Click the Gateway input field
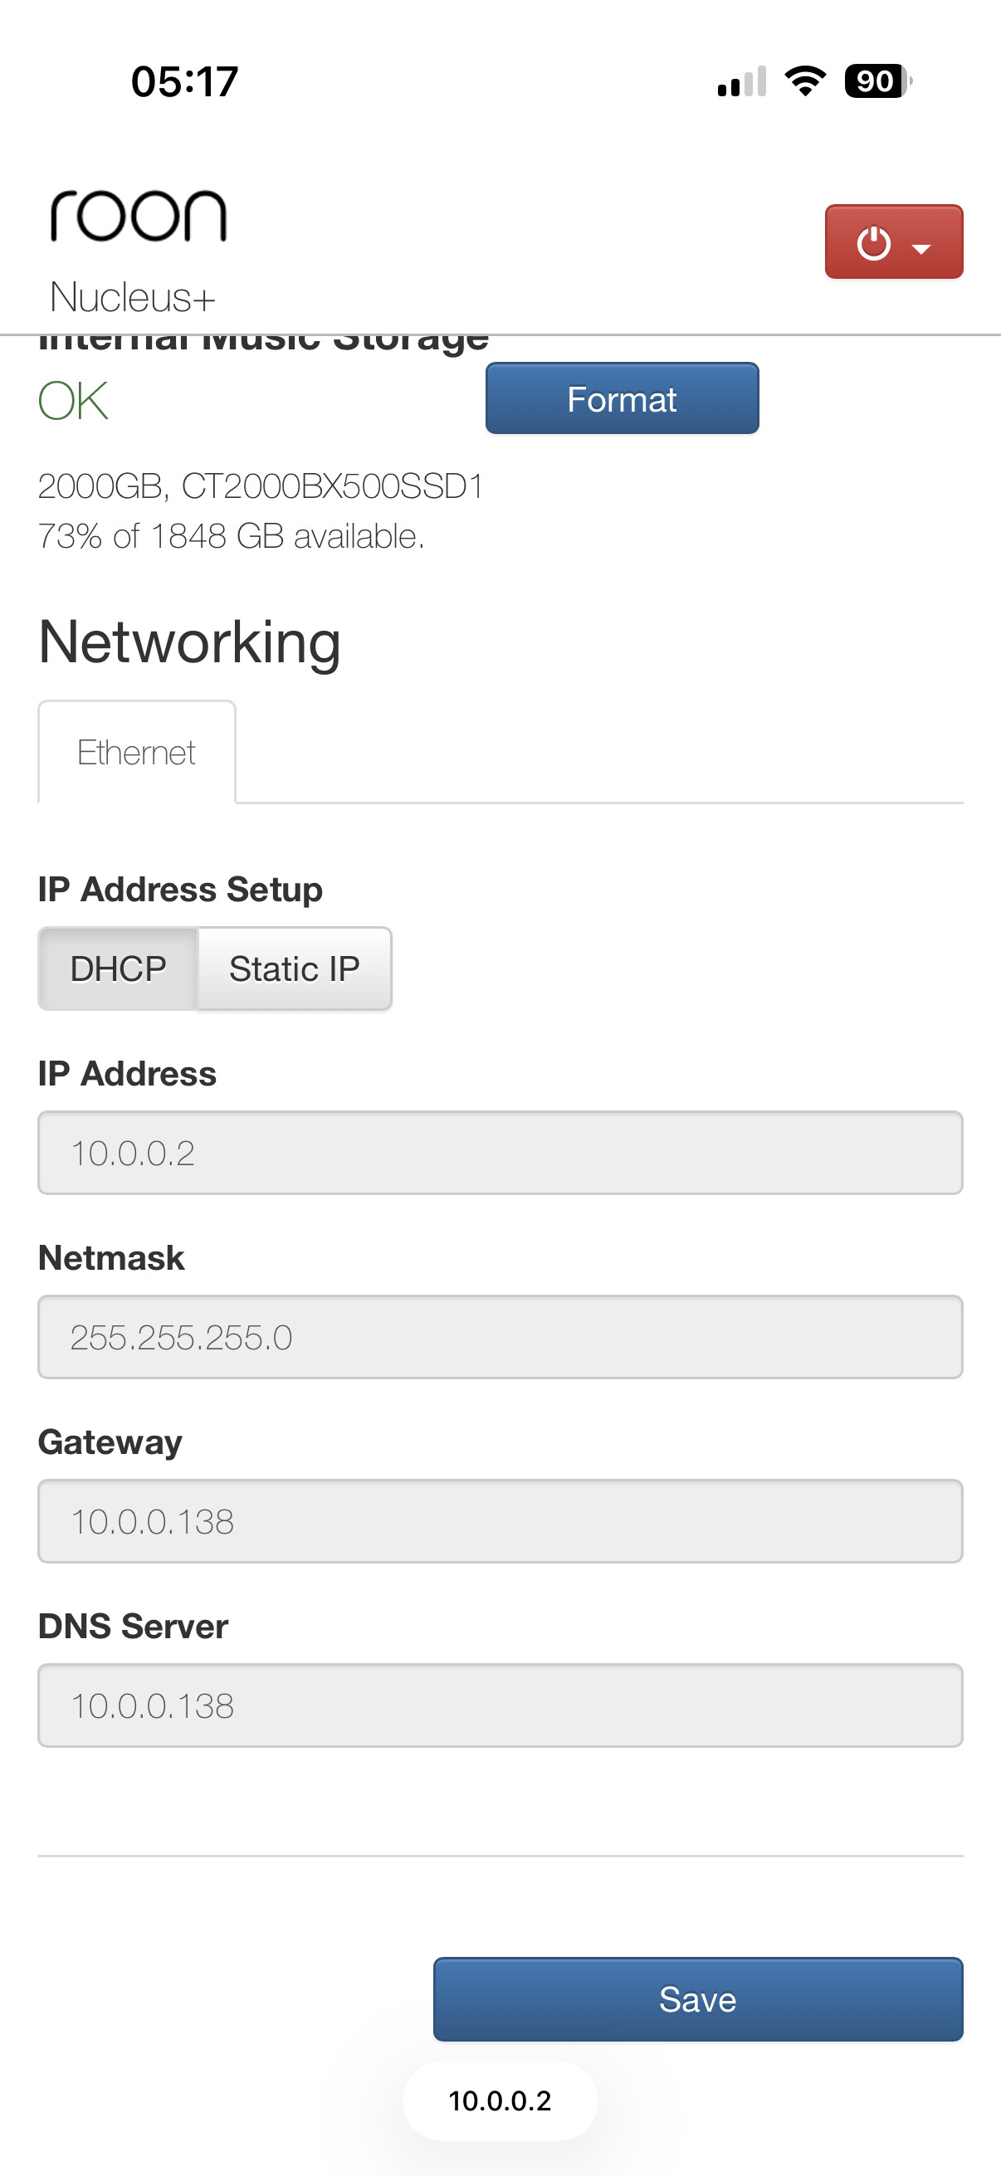The image size is (1001, 2176). [x=500, y=1520]
